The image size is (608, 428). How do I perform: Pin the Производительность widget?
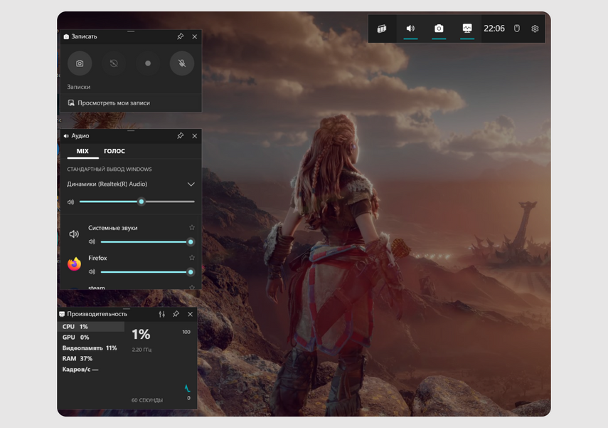(x=176, y=314)
